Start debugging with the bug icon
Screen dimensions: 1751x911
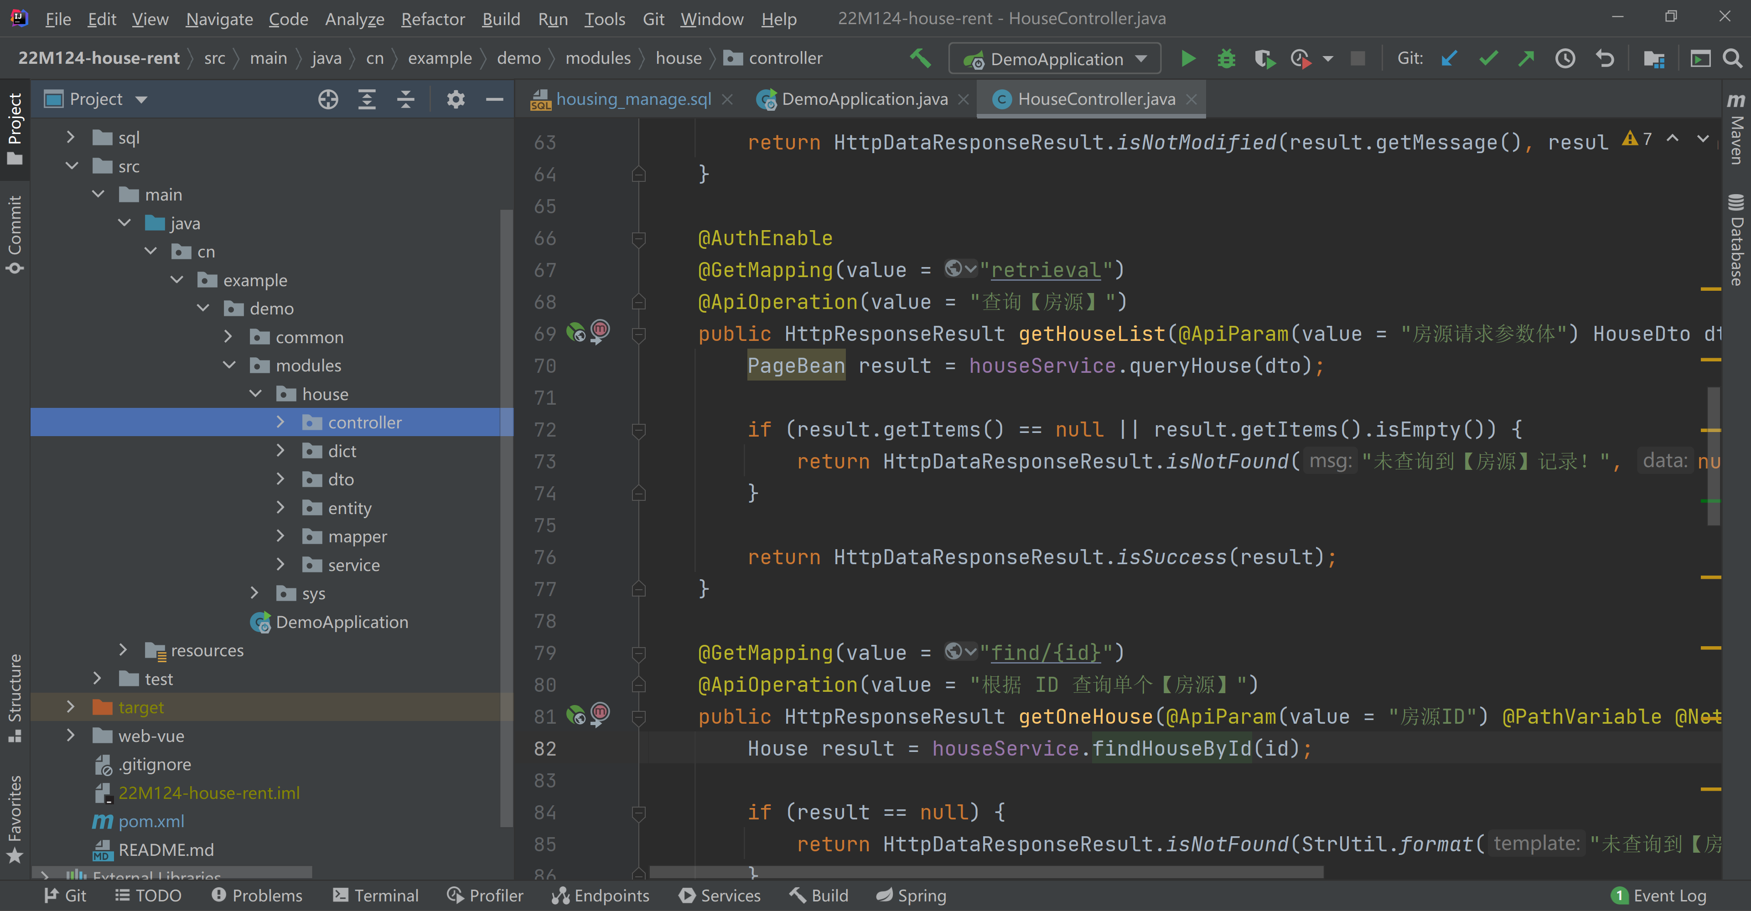pos(1226,58)
